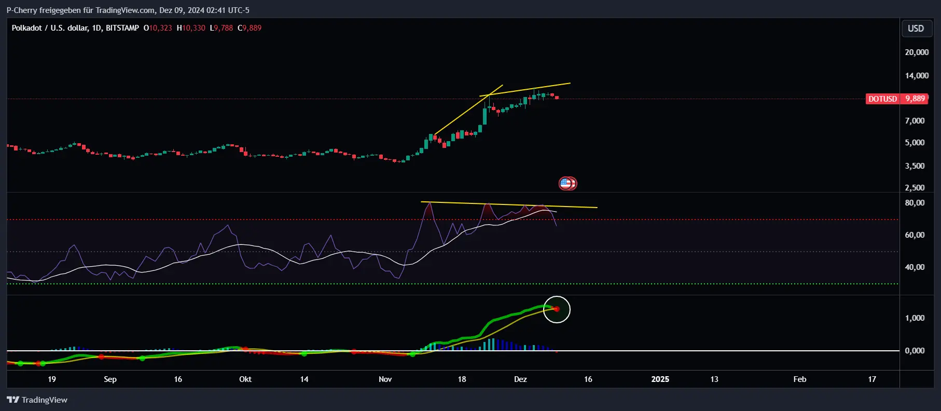
Task: Click the Feb label on time axis
Action: pyautogui.click(x=800, y=379)
